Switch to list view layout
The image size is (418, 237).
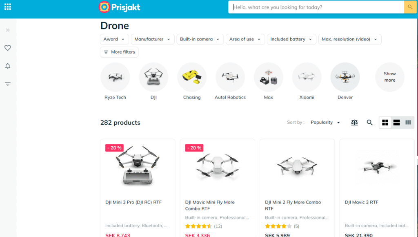point(396,123)
